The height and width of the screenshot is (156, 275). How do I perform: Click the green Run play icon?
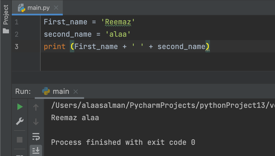click(20, 107)
